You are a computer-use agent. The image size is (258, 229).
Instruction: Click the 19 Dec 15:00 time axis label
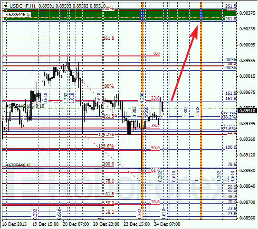[x=45, y=224]
